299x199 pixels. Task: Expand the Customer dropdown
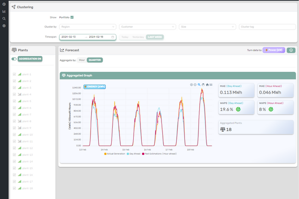pyautogui.click(x=148, y=27)
